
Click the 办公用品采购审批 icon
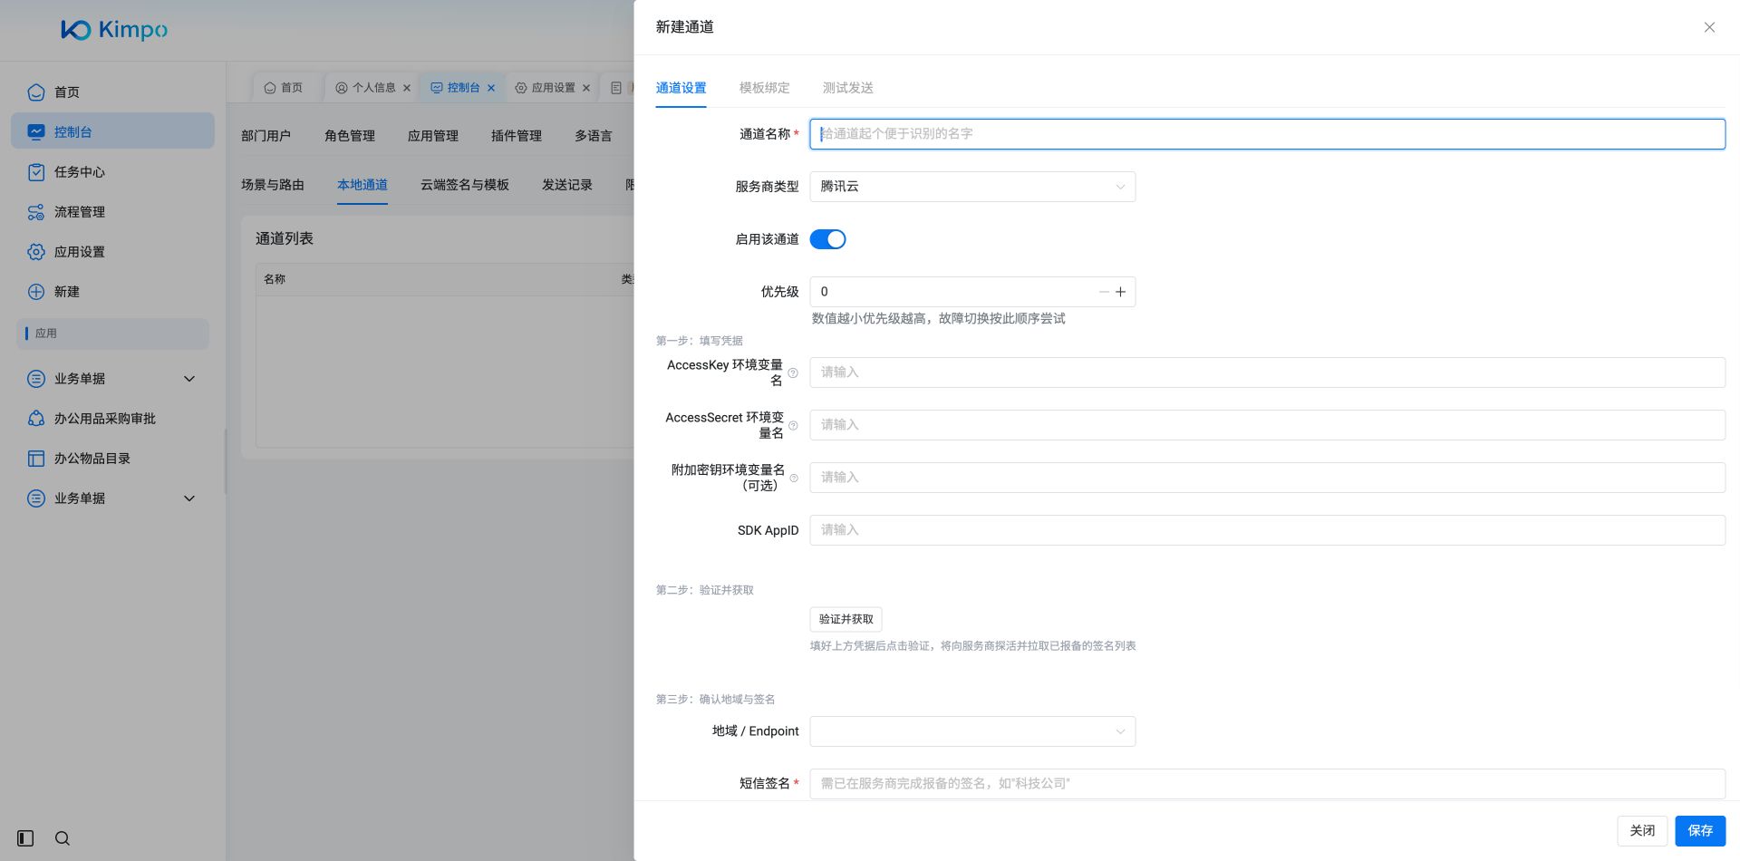tap(36, 419)
